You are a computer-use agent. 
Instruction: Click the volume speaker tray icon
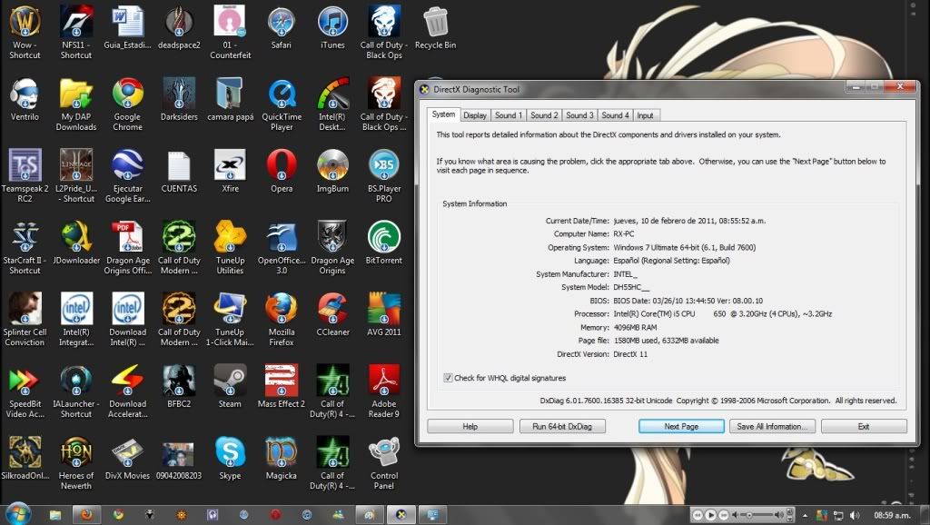click(855, 516)
